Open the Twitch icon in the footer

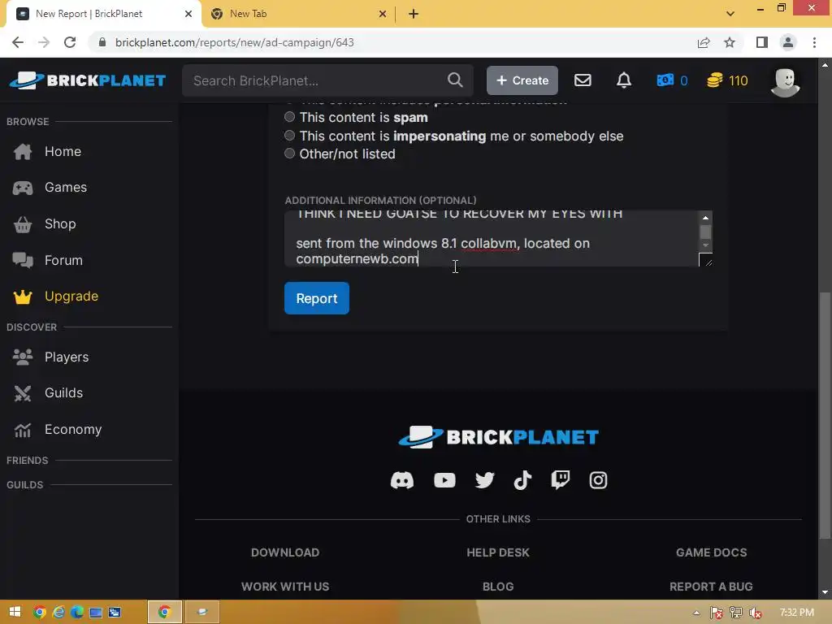561,480
